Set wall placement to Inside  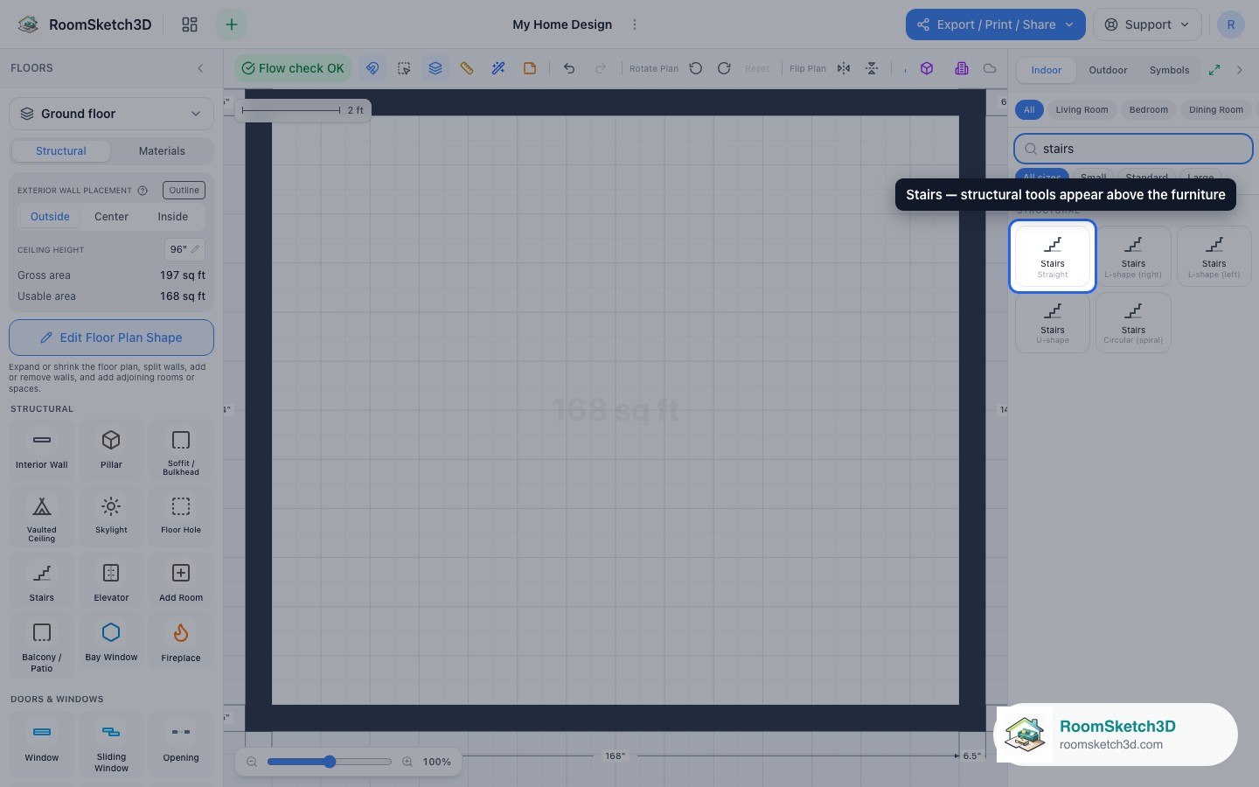tap(173, 217)
